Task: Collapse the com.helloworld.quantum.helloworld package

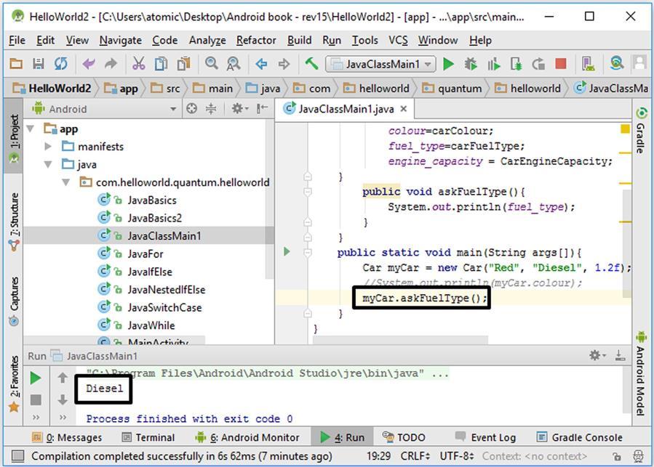Action: tap(66, 182)
